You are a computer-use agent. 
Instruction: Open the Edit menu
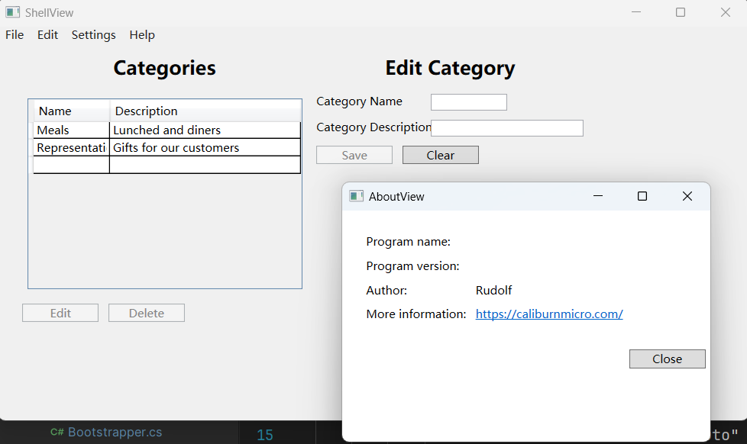pyautogui.click(x=47, y=35)
